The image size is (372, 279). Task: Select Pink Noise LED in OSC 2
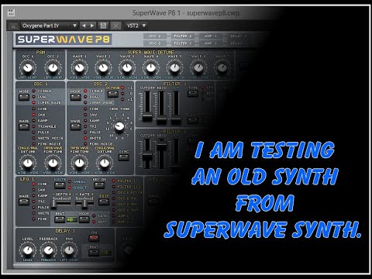[85, 144]
